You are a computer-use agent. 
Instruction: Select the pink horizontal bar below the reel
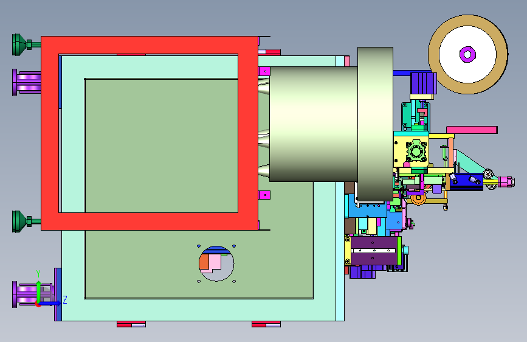(472, 130)
